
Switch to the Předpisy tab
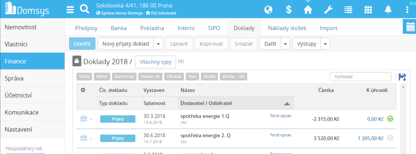86,28
